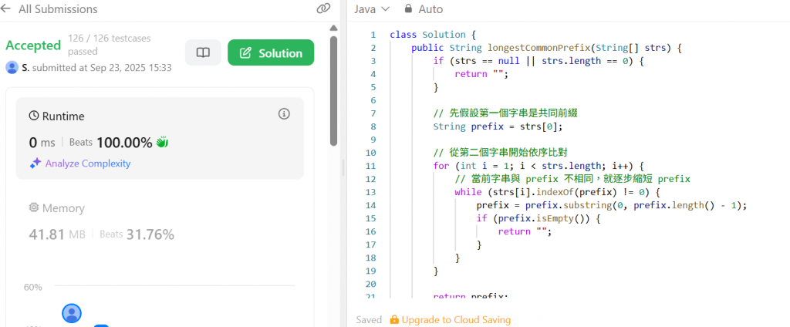Click the Saved status text
This screenshot has width=790, height=327.
coord(369,320)
